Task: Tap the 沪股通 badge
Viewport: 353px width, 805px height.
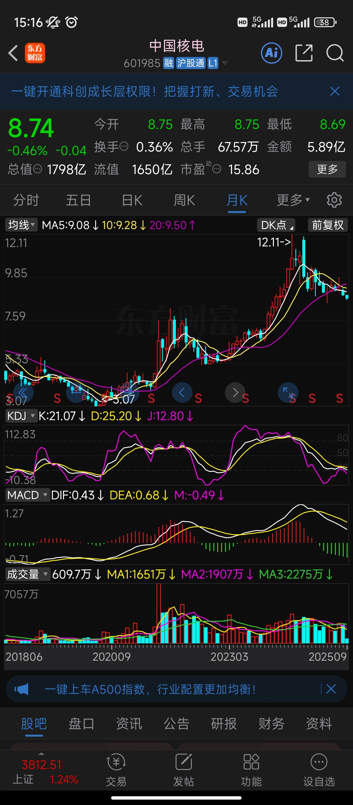Action: pyautogui.click(x=191, y=63)
